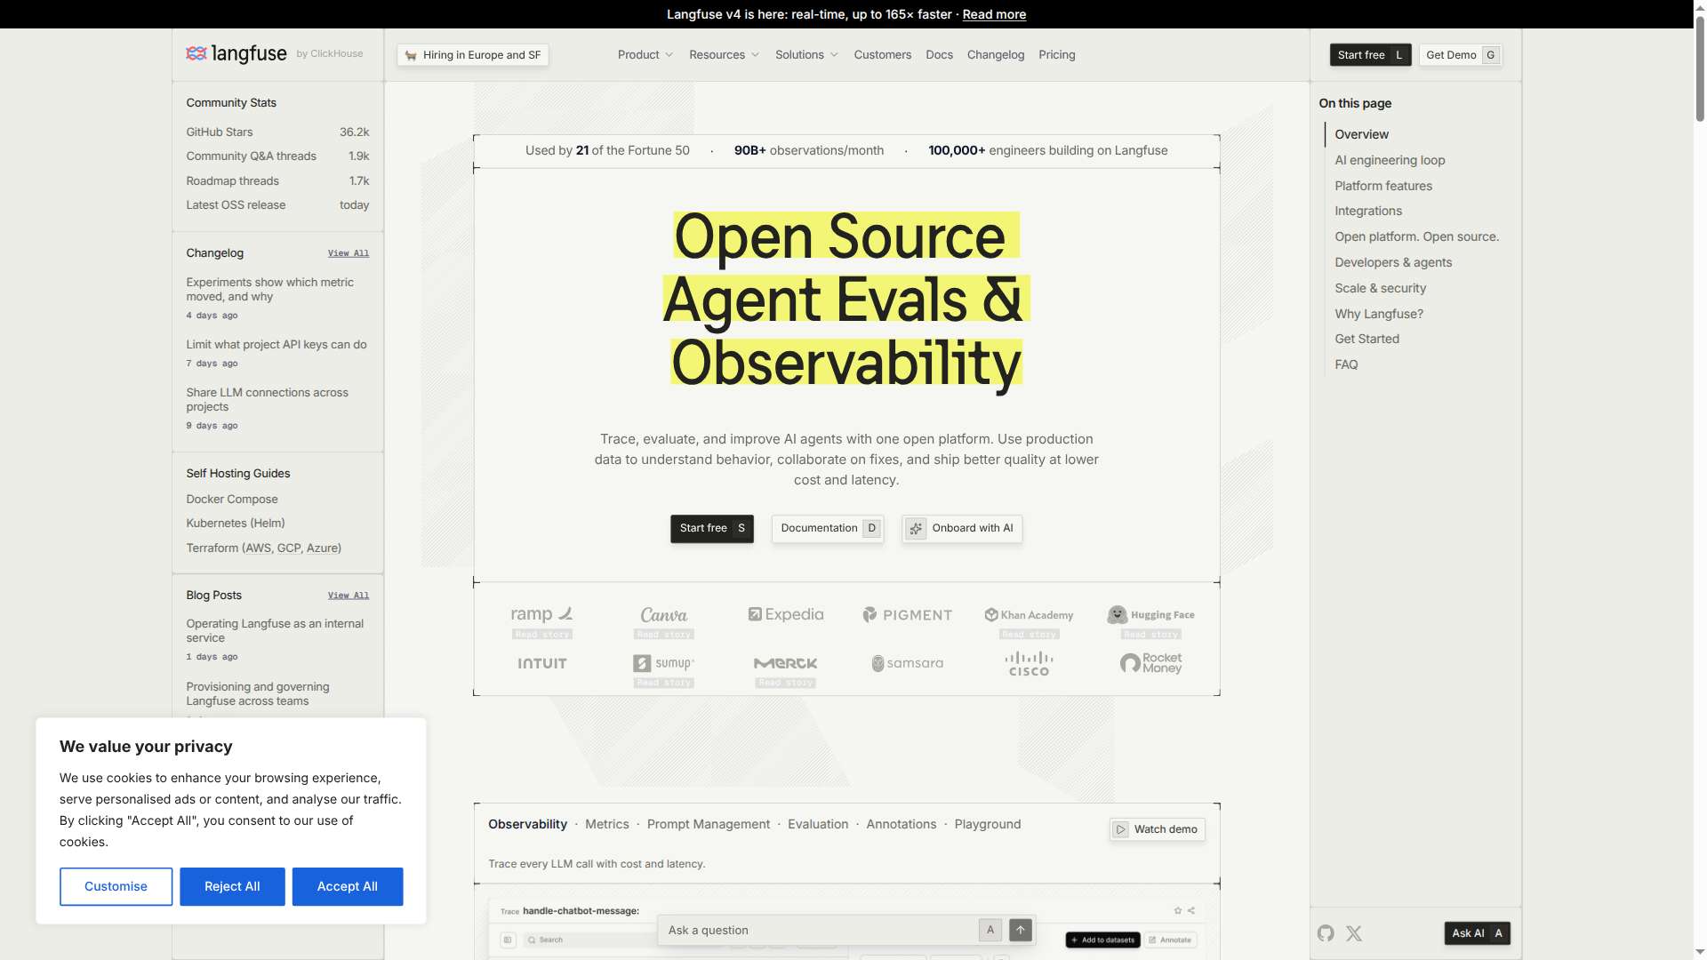Expand the Solutions dropdown menu
Screen dimensions: 1707x960
806,55
